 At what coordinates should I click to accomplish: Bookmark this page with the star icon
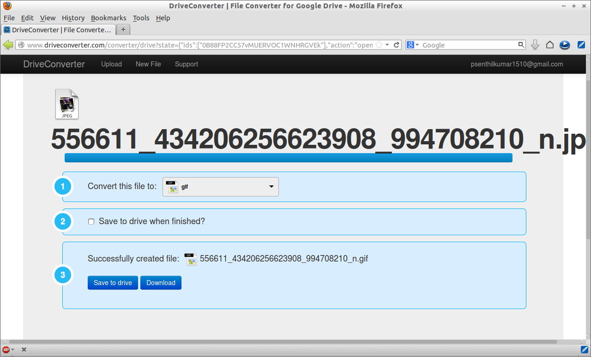[x=379, y=45]
